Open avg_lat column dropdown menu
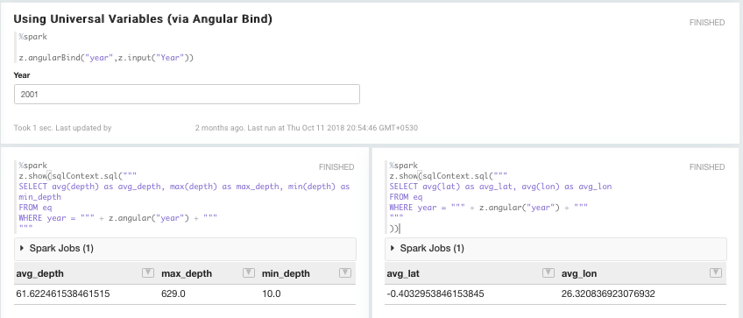This screenshot has width=743, height=318. 548,273
